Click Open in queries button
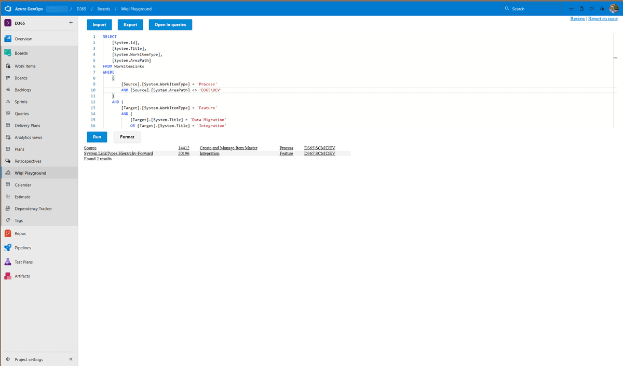This screenshot has height=366, width=623. coord(170,25)
